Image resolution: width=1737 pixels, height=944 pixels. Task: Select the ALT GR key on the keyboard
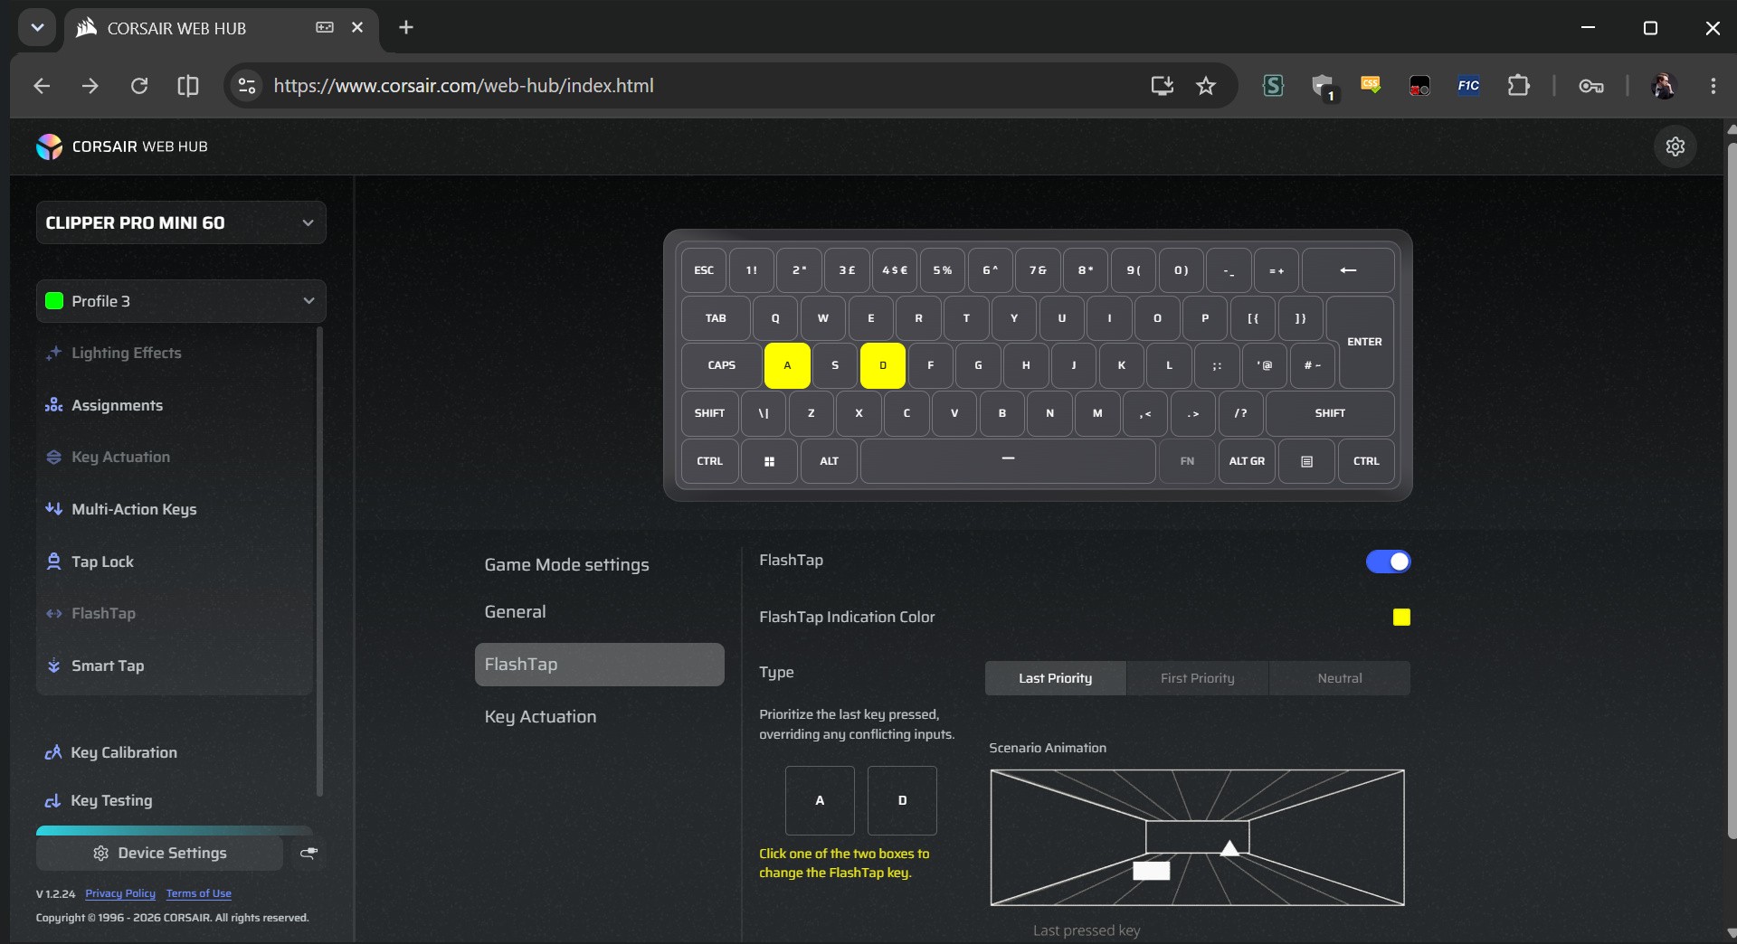(1247, 461)
